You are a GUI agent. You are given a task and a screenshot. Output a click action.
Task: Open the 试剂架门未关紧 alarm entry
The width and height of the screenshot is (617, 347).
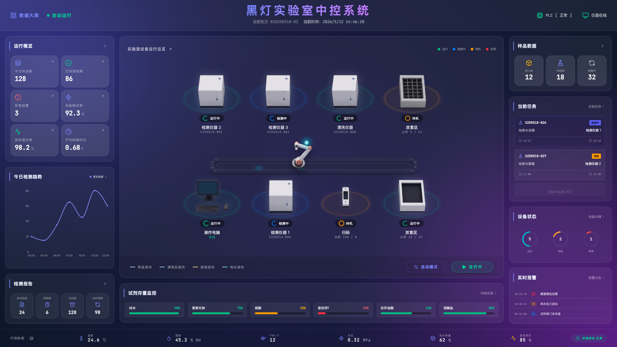(x=561, y=314)
